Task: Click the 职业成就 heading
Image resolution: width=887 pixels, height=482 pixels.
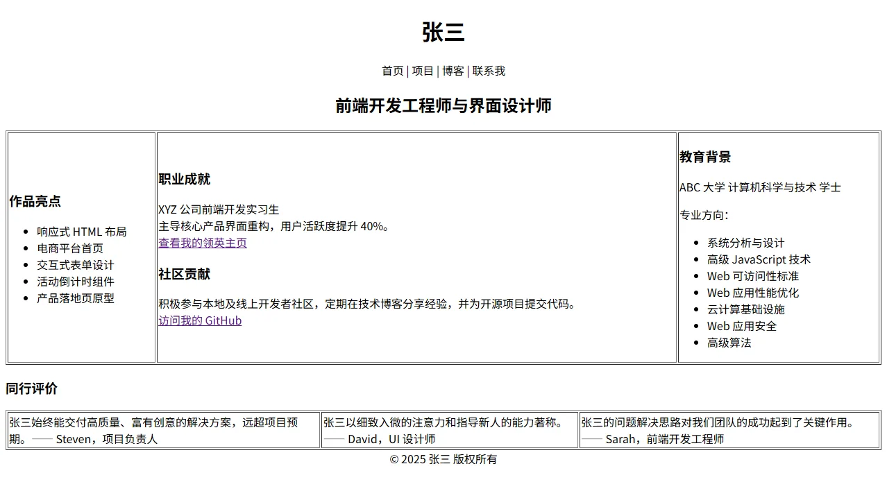Action: pyautogui.click(x=185, y=179)
